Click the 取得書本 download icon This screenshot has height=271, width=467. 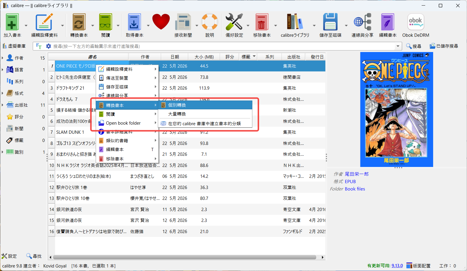[134, 22]
